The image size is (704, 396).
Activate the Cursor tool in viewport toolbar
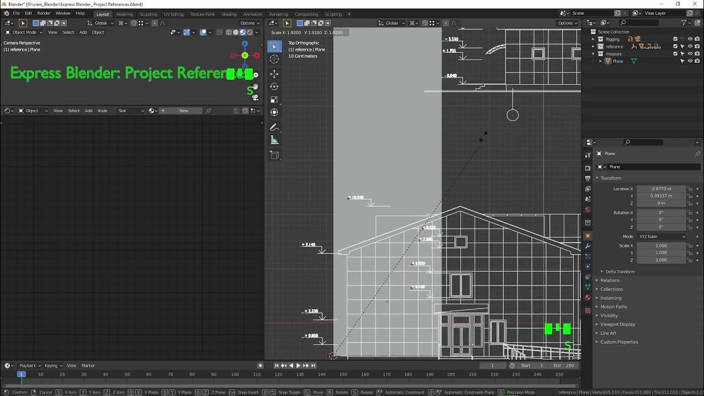click(x=274, y=59)
